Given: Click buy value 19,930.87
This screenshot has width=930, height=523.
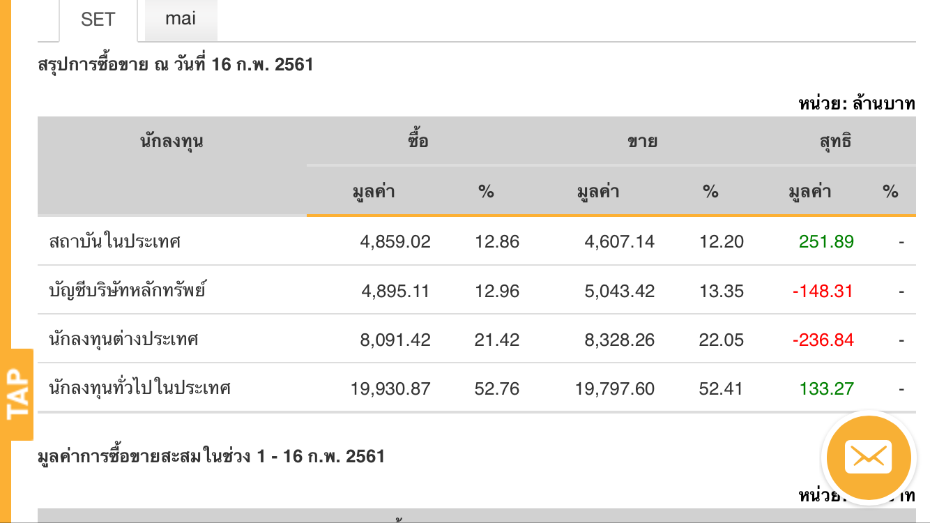Looking at the screenshot, I should tap(390, 388).
